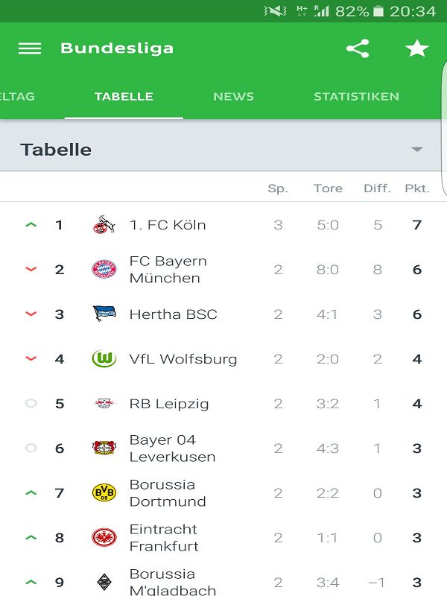
Task: Open the STATISTIKEN tab
Action: (356, 96)
